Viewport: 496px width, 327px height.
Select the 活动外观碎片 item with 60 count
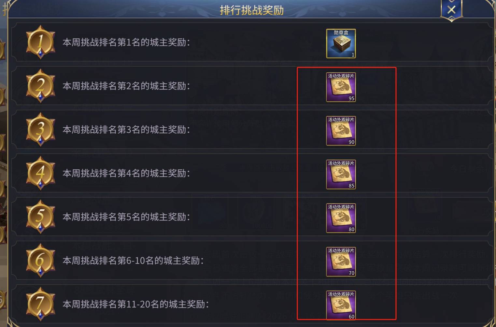pyautogui.click(x=341, y=306)
